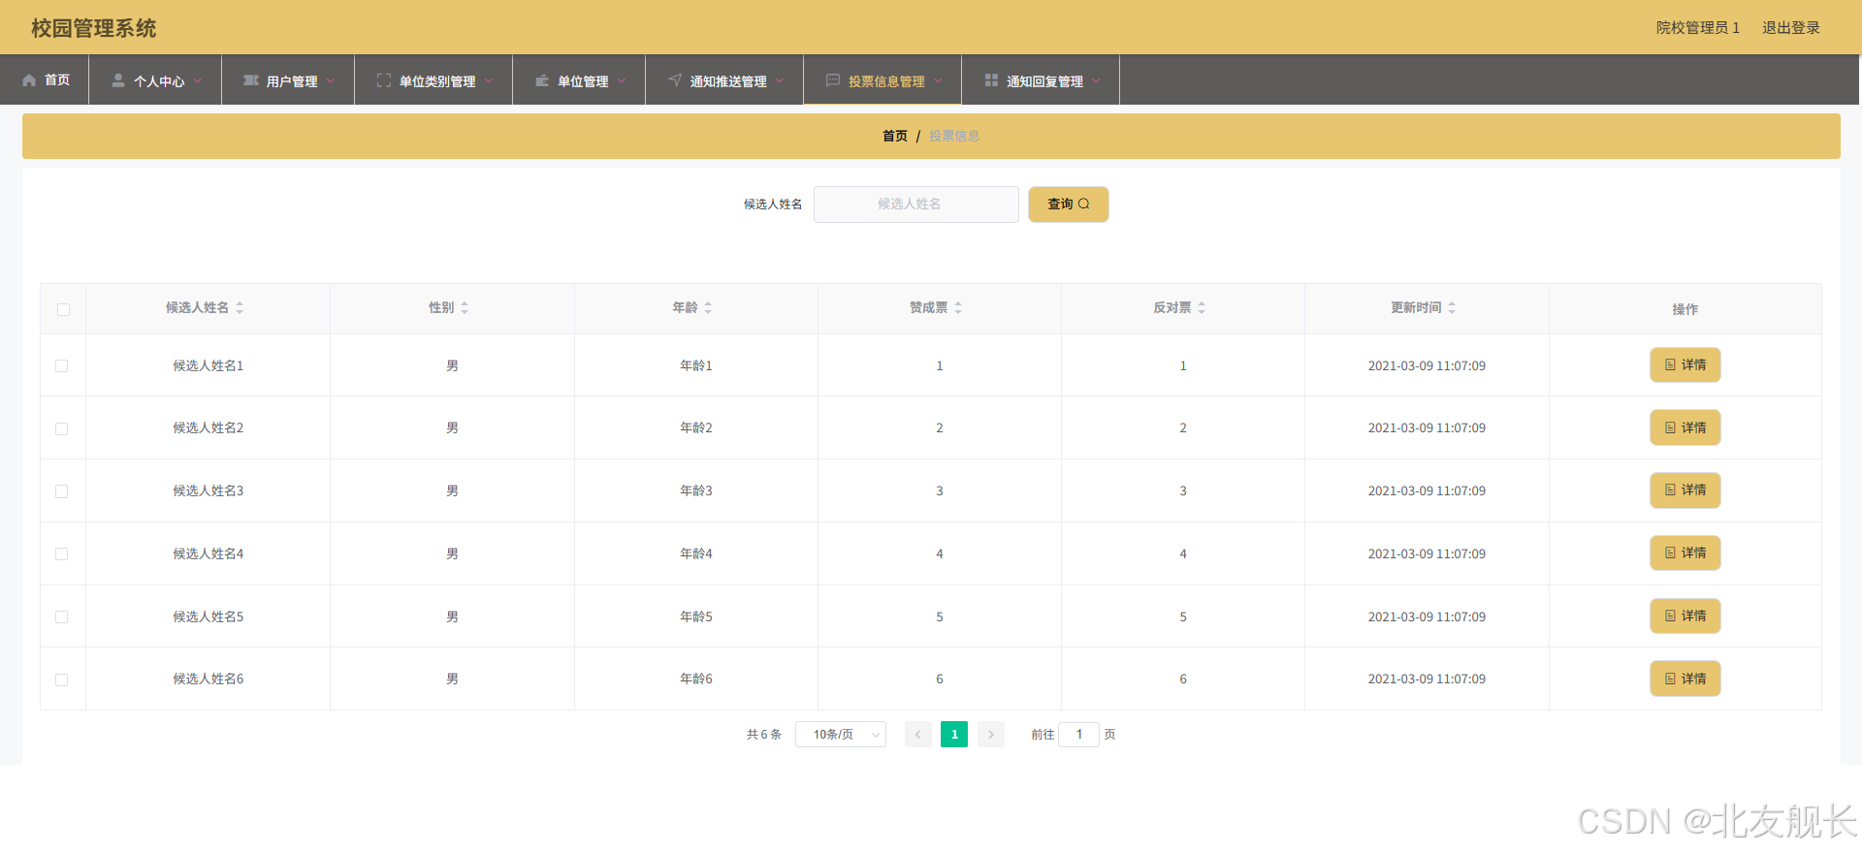Open the 首页 menu item
1862x852 pixels.
(45, 80)
